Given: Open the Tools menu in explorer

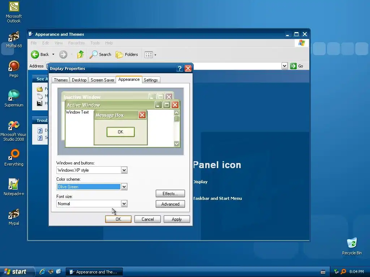Looking at the screenshot, I should pyautogui.click(x=95, y=43).
